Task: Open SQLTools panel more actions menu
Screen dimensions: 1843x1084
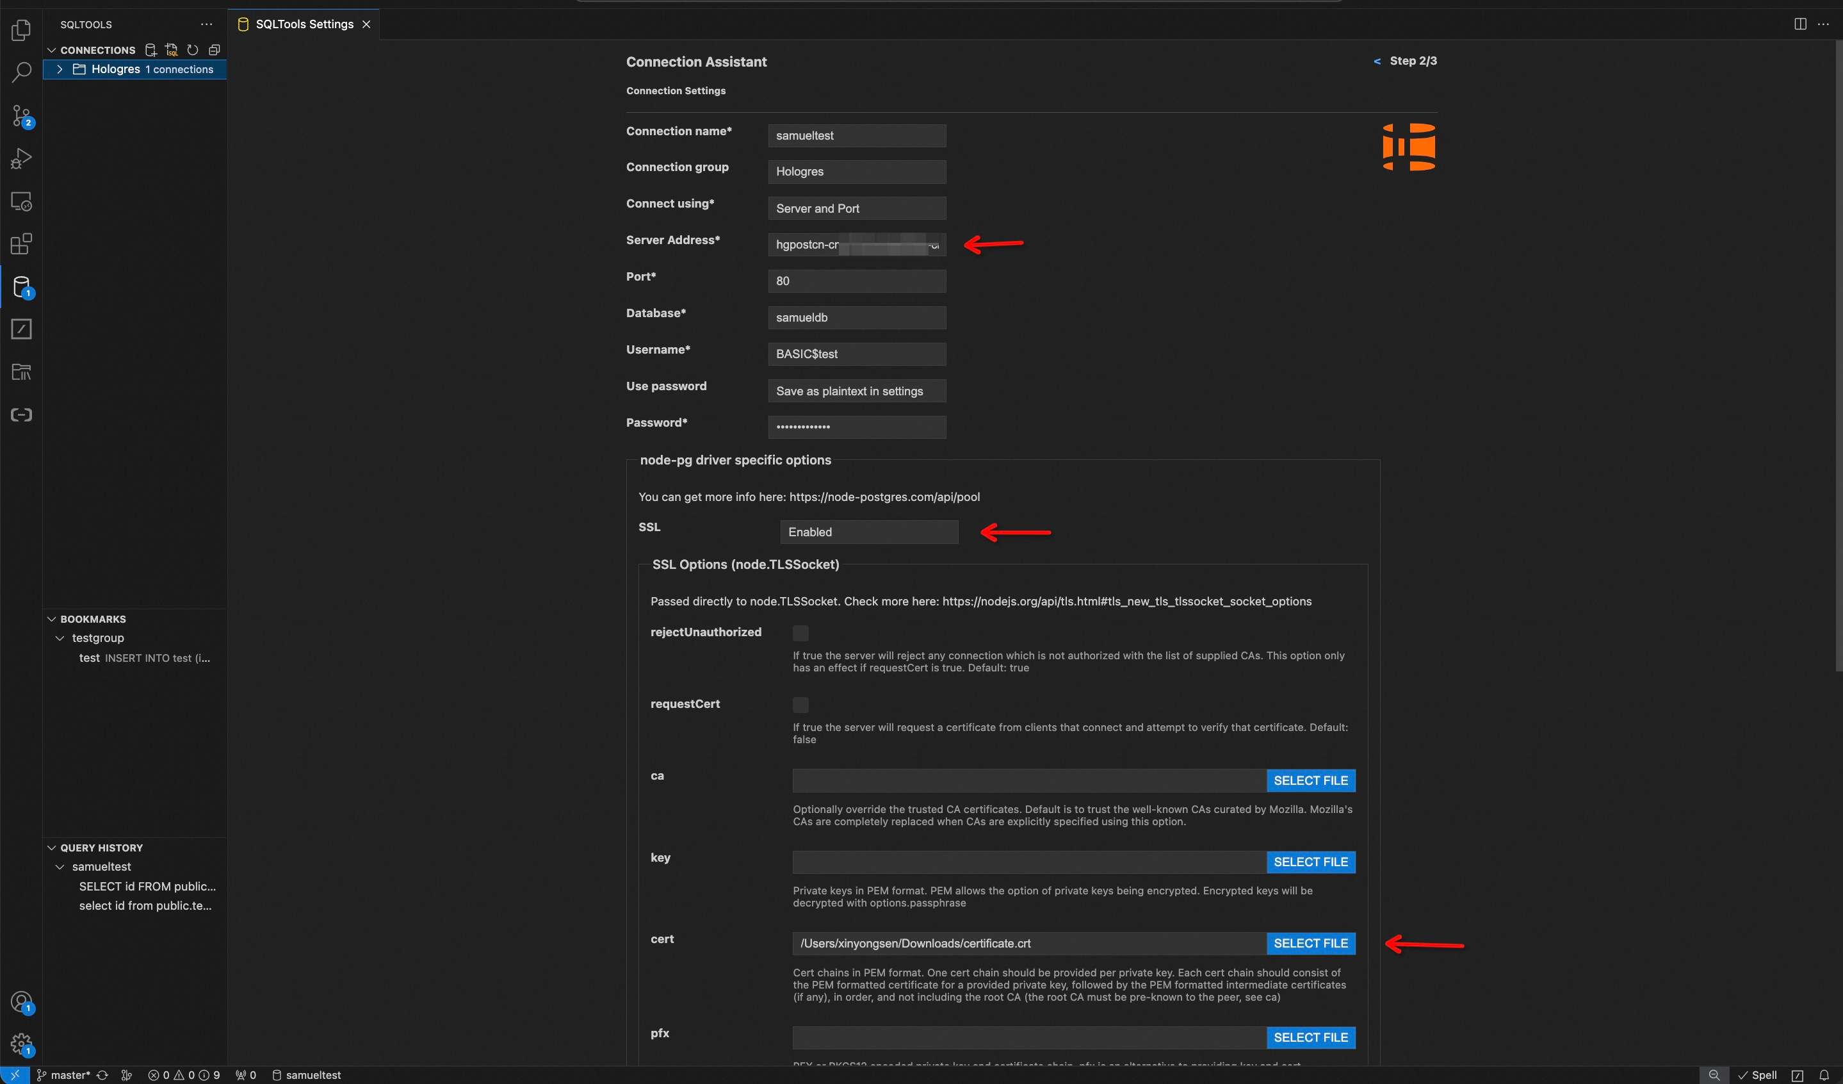Action: point(206,24)
